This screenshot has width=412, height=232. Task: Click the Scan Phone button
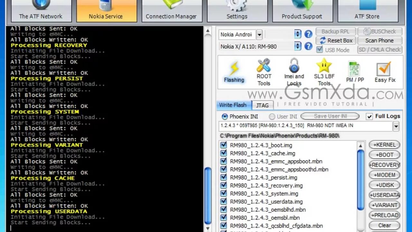pyautogui.click(x=379, y=41)
